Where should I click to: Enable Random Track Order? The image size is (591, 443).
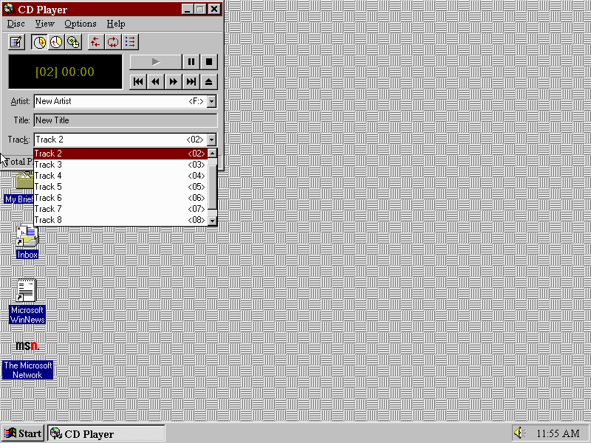point(95,42)
